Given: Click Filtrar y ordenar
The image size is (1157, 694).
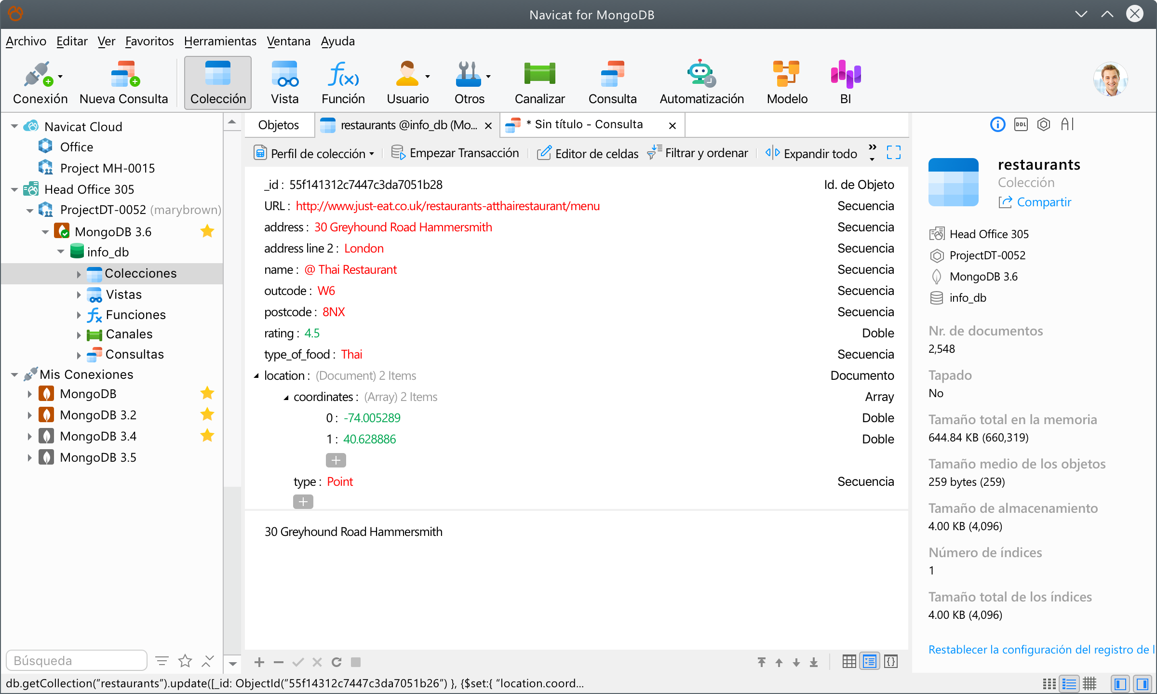Looking at the screenshot, I should click(698, 153).
